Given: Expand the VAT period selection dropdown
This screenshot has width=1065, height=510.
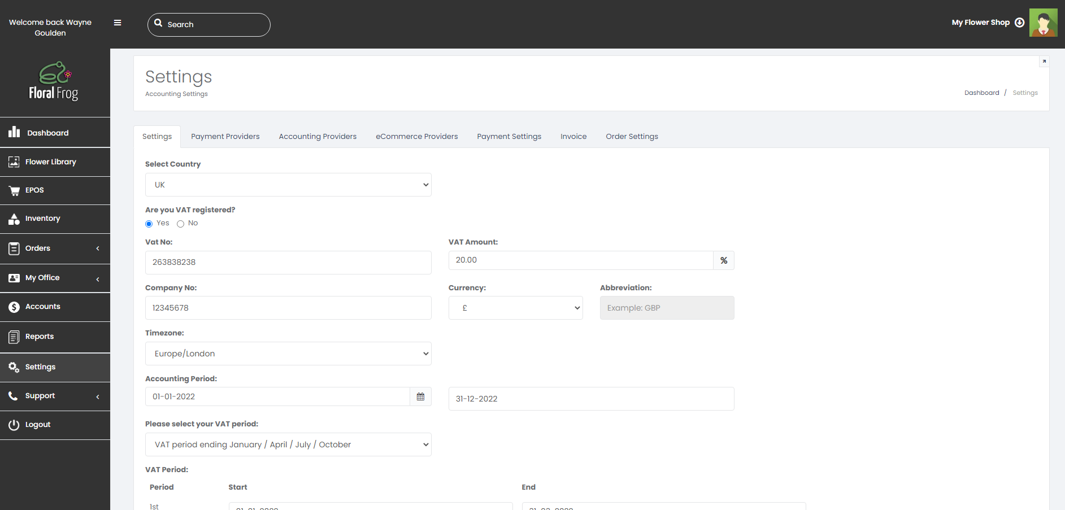Looking at the screenshot, I should (x=288, y=444).
